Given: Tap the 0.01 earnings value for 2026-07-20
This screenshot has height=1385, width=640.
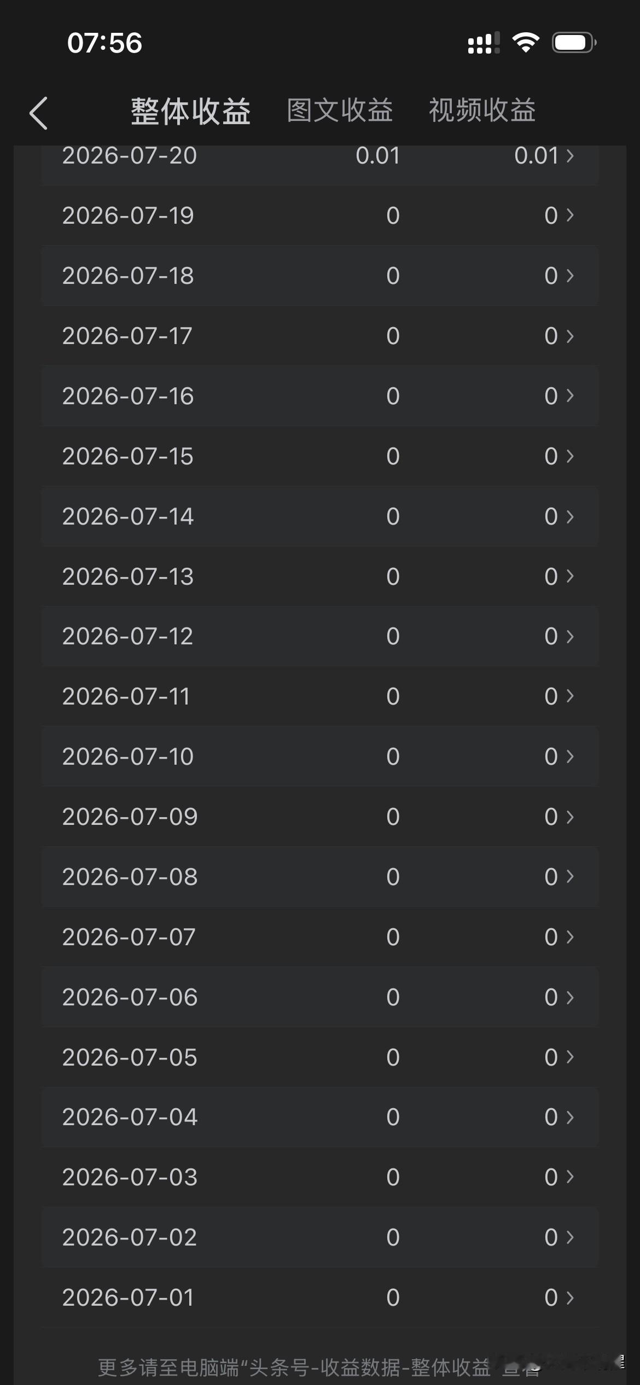Looking at the screenshot, I should coord(378,156).
